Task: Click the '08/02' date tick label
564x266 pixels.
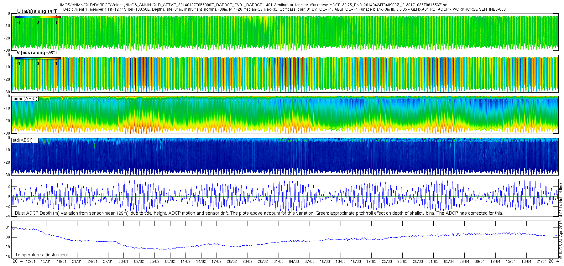Action: tap(170, 262)
